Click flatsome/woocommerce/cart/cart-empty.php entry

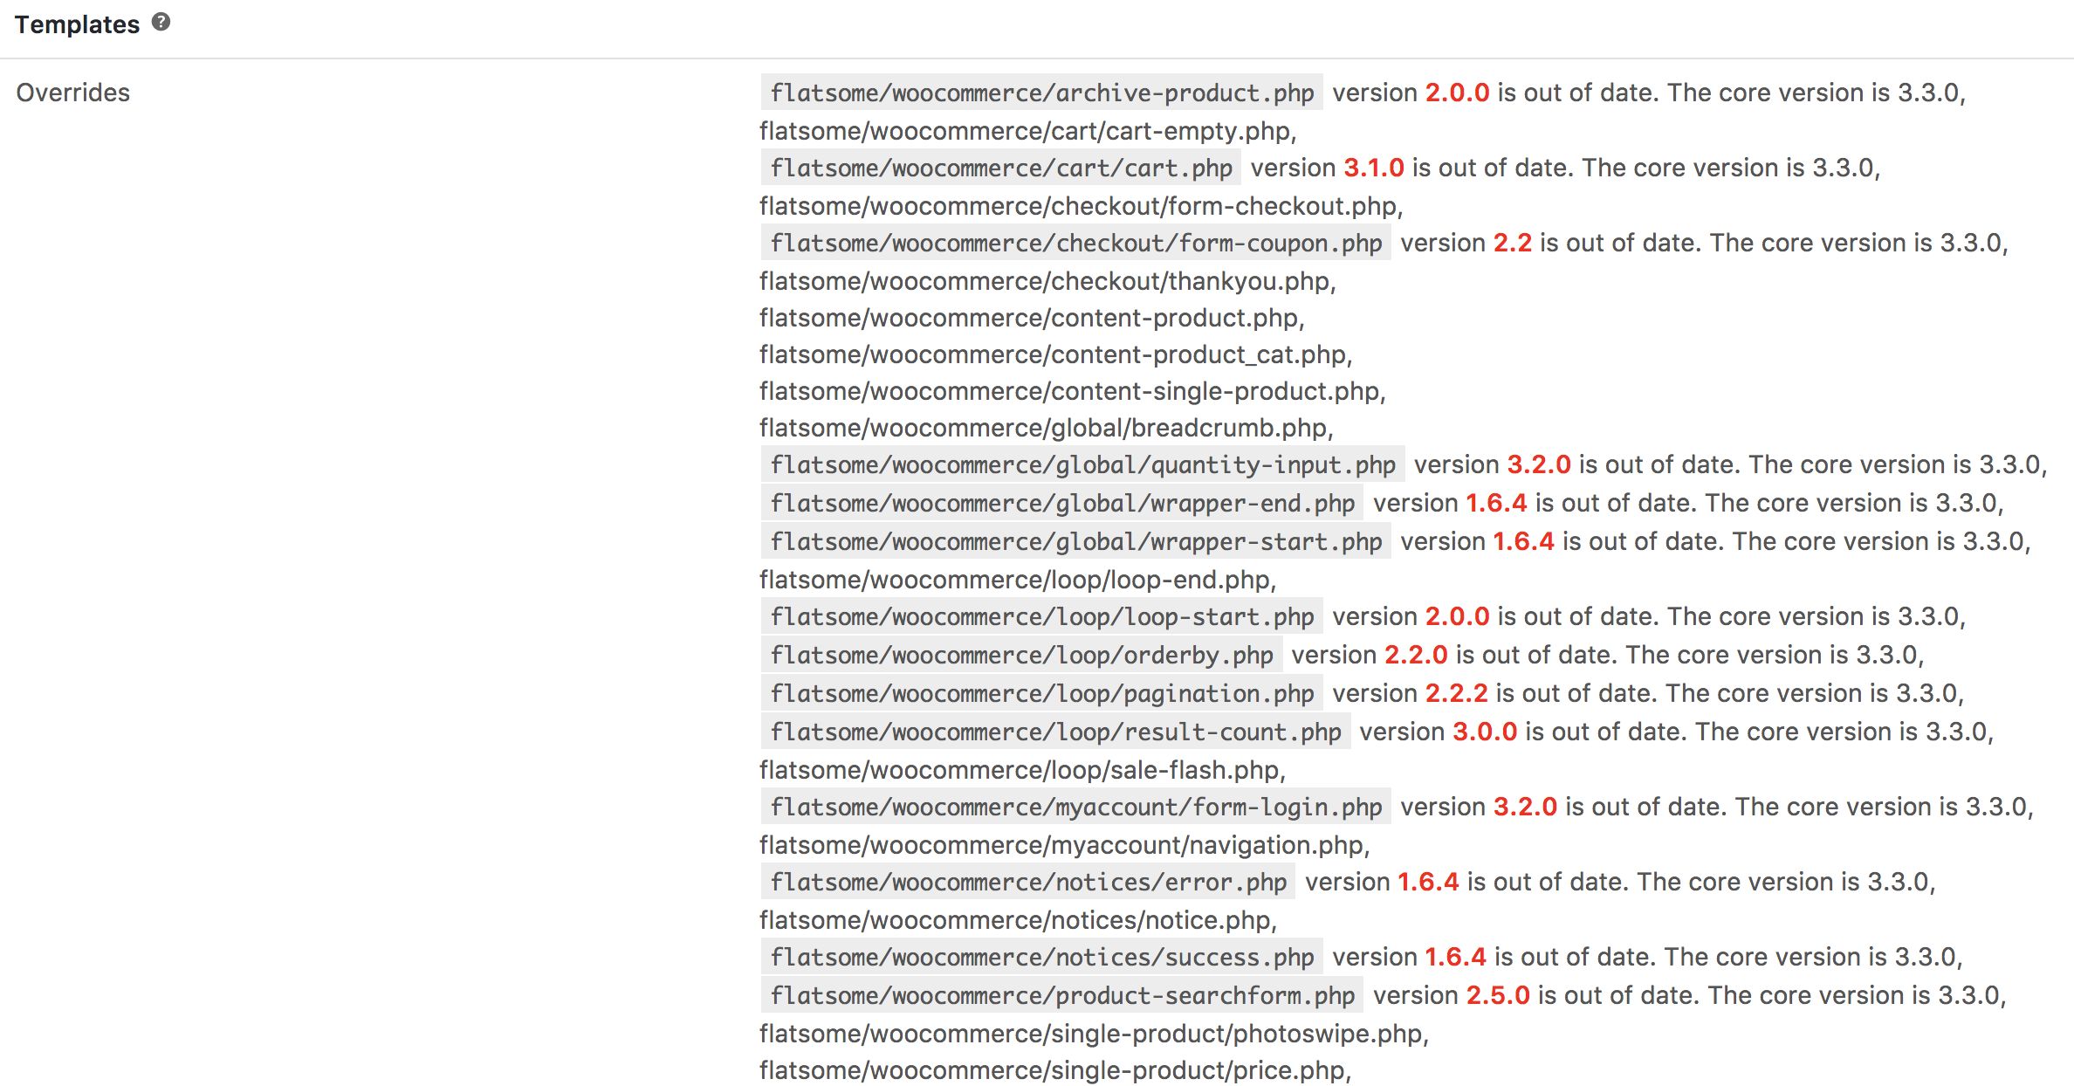(x=1027, y=131)
